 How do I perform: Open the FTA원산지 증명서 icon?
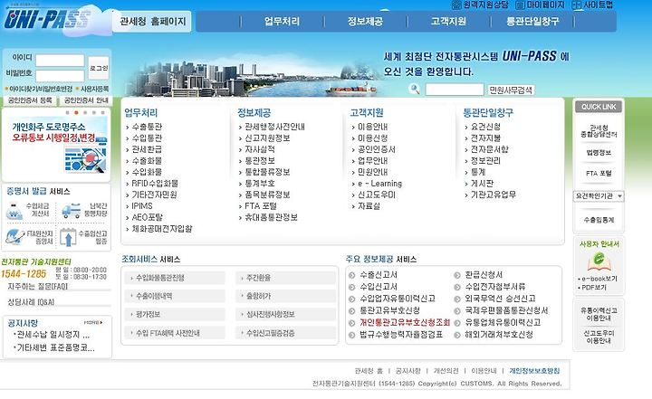15,236
